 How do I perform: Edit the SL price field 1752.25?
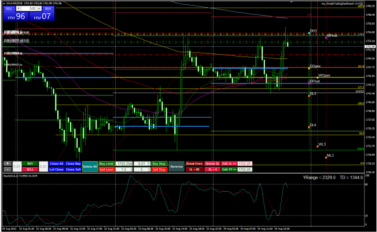pyautogui.click(x=245, y=163)
